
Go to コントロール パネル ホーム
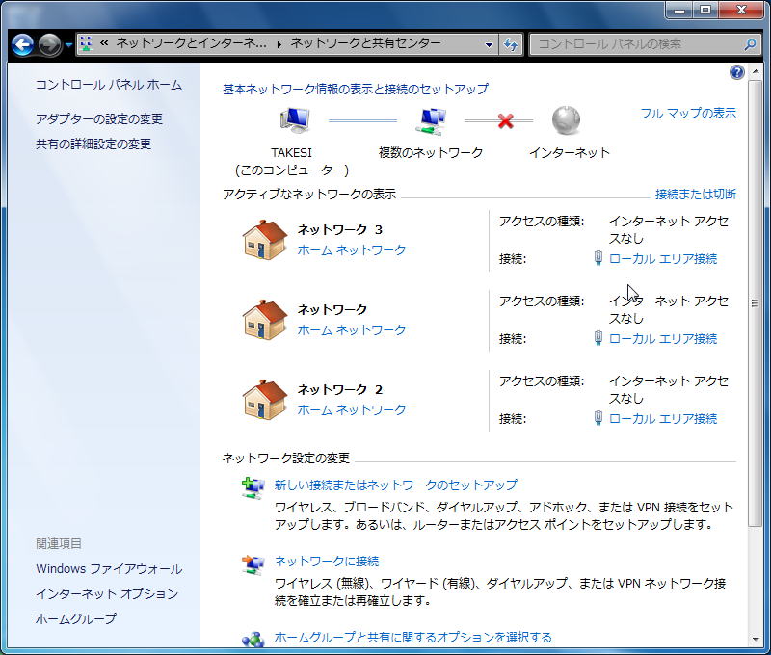pos(109,85)
